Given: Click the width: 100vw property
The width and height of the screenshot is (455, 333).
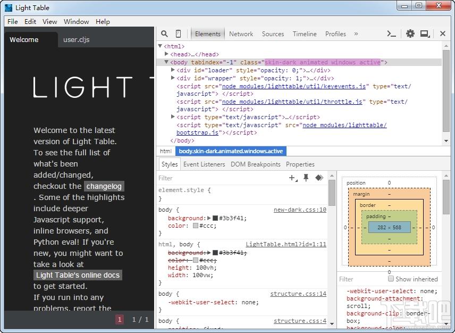Looking at the screenshot, I should pos(190,275).
